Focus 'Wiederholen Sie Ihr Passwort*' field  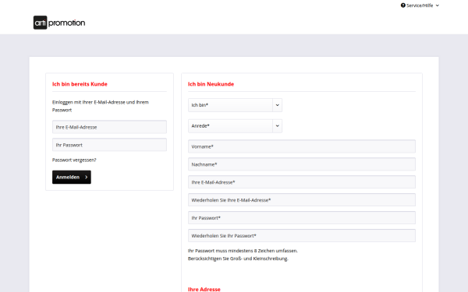pos(301,236)
